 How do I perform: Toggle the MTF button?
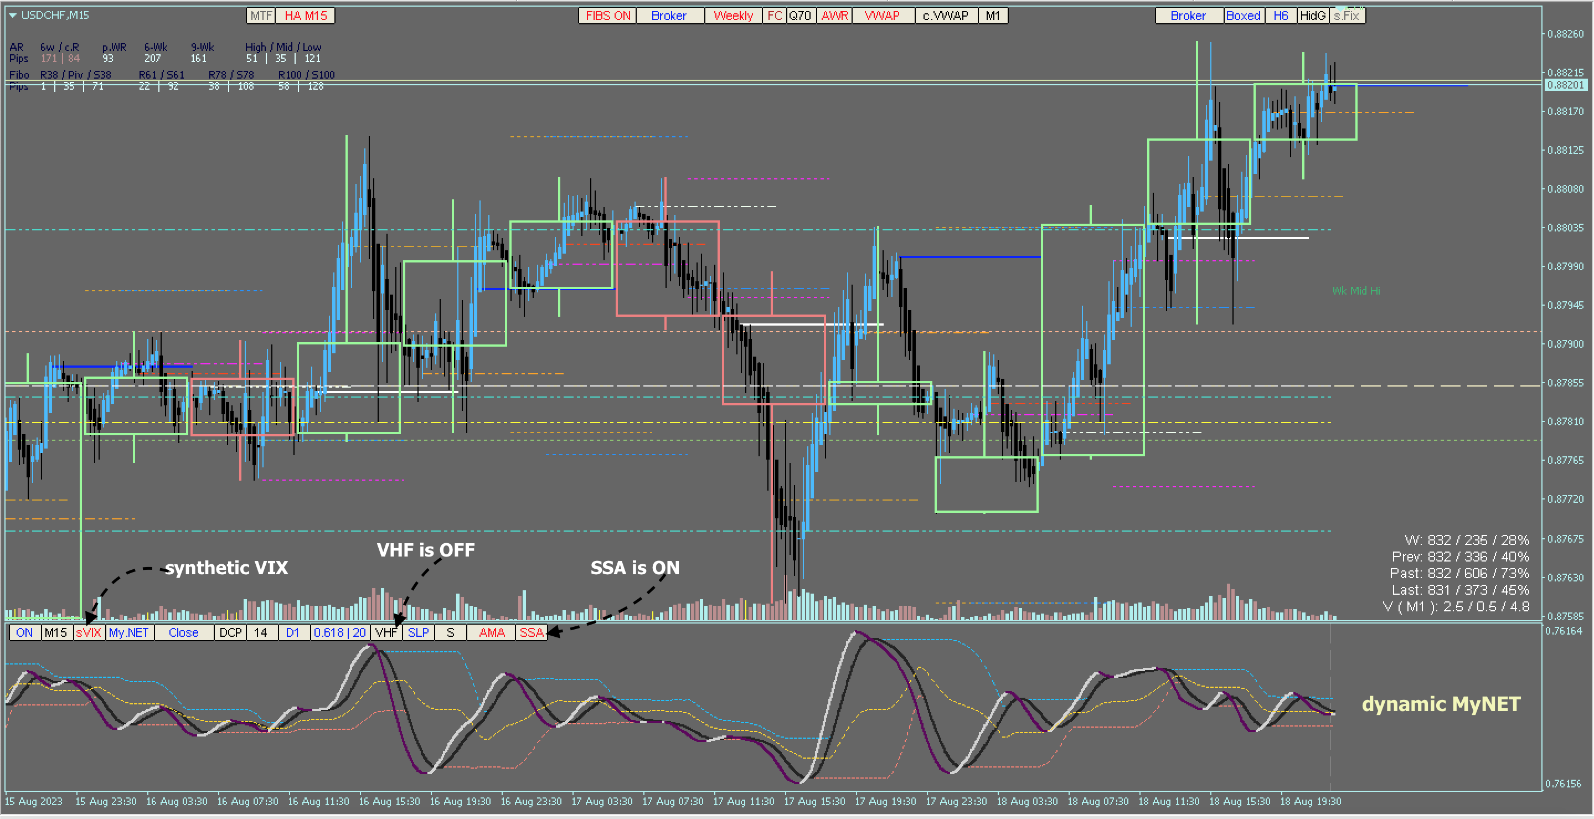click(261, 16)
